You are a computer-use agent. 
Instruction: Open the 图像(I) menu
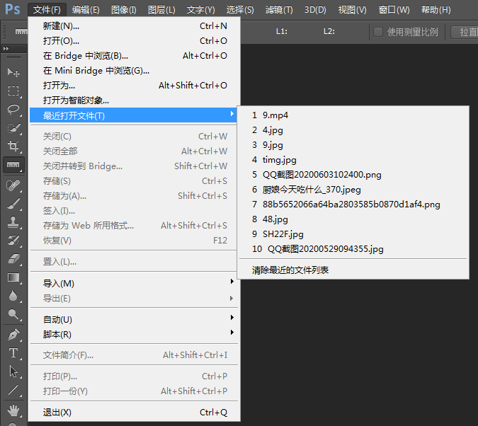[x=124, y=10]
